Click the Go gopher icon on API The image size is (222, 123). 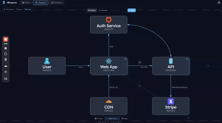171,61
